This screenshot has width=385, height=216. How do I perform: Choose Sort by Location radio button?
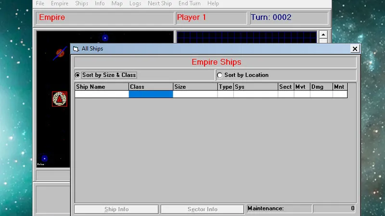coord(220,75)
